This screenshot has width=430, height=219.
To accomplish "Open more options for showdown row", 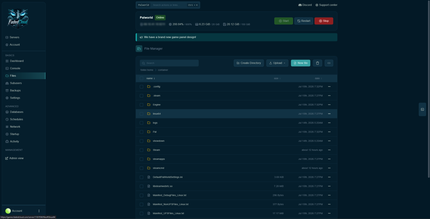I will (329, 141).
